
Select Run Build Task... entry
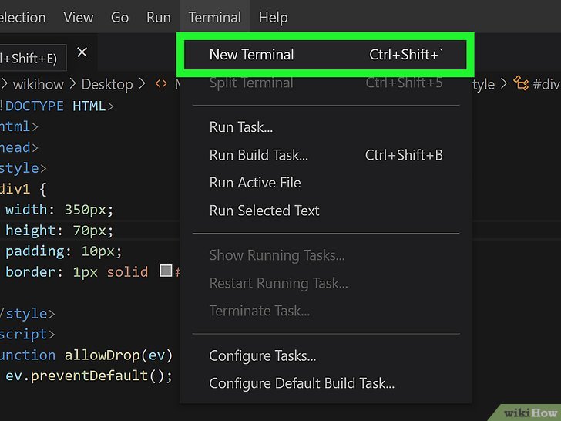click(x=325, y=155)
